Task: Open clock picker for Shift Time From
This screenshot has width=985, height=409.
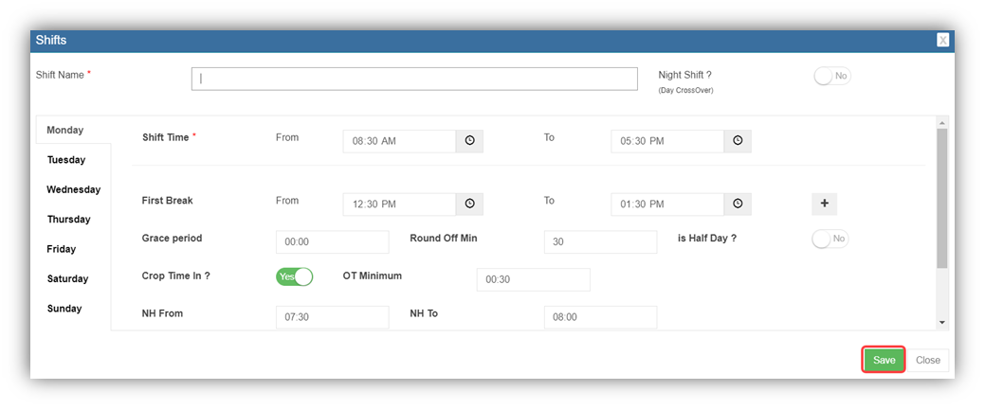Action: (469, 141)
